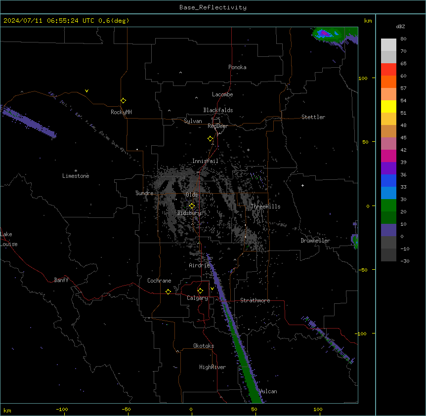
Task: Pick the bright green 30-20 dBZ legend color
Action: click(388, 206)
